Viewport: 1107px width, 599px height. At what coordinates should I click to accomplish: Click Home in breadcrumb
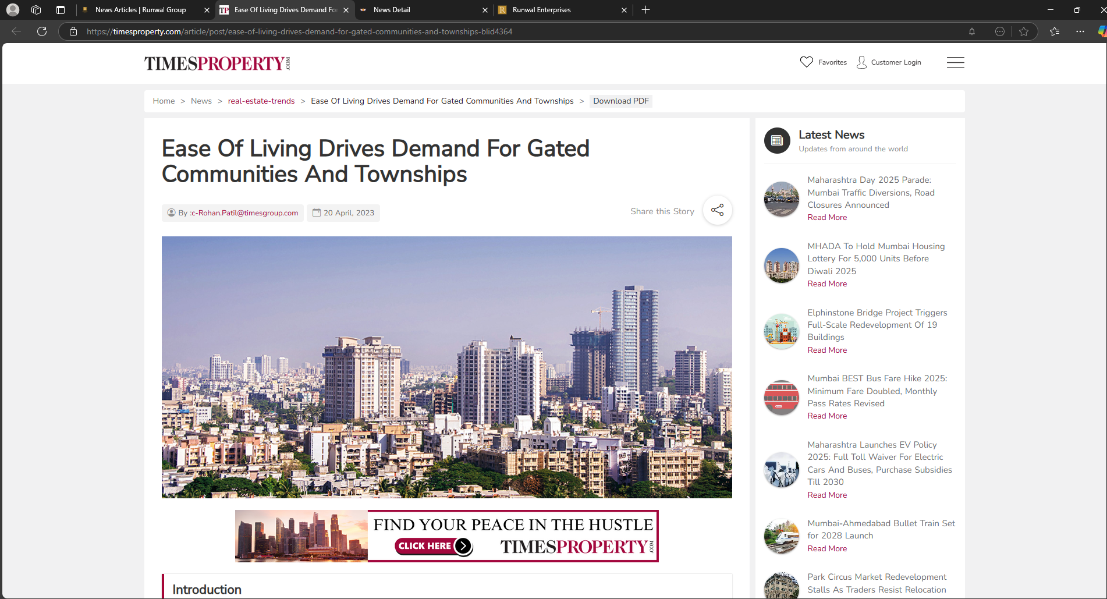[x=164, y=101]
